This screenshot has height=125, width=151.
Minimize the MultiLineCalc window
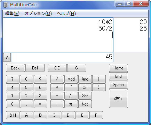pyautogui.click(x=120, y=3)
